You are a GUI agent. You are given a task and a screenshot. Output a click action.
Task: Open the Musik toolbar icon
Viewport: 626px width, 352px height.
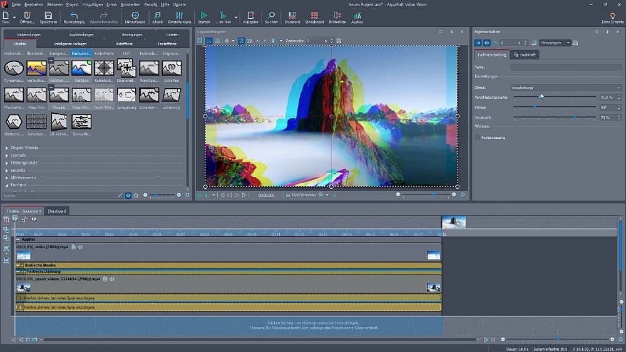coord(157,16)
